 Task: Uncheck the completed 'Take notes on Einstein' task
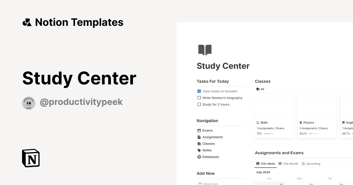tap(199, 91)
